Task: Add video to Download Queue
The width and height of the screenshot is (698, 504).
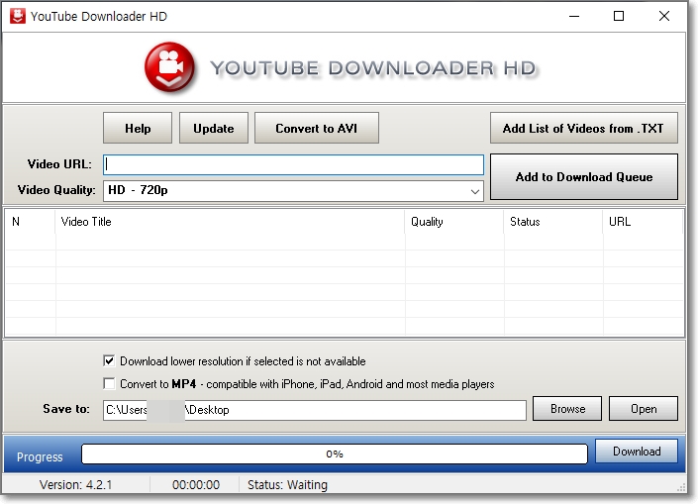Action: point(583,177)
